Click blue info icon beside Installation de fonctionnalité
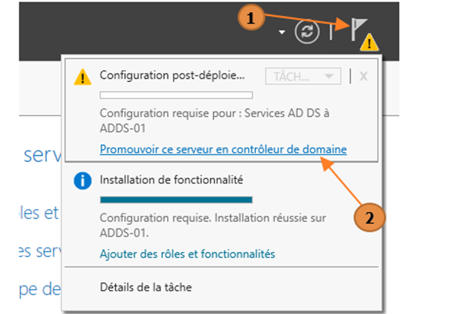 [x=82, y=181]
